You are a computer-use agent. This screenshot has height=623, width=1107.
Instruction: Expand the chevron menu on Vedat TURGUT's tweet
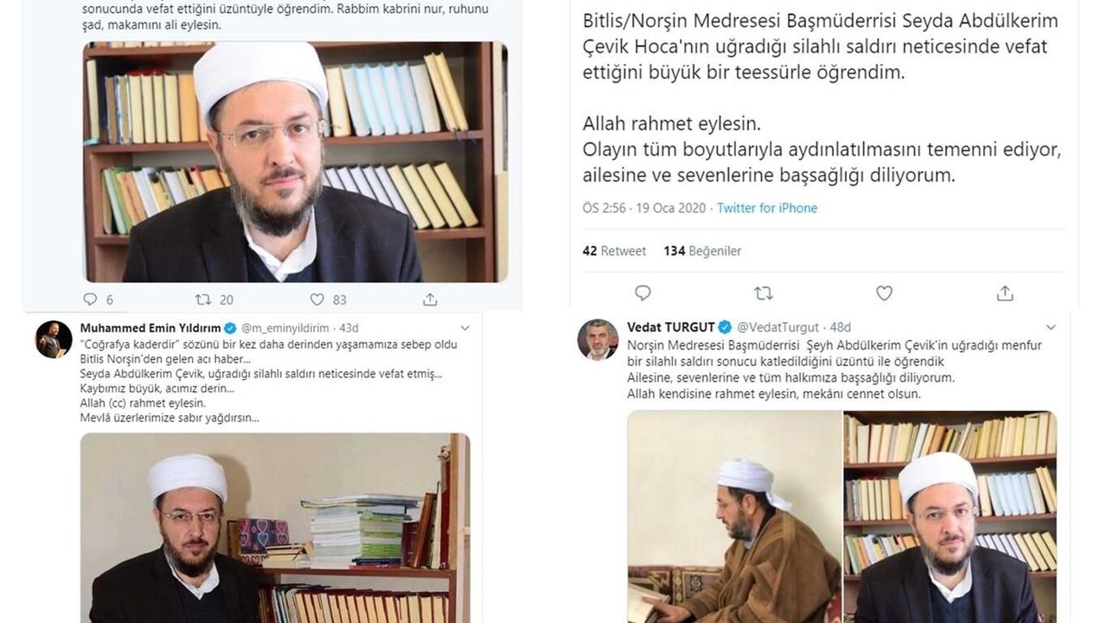pos(1052,328)
